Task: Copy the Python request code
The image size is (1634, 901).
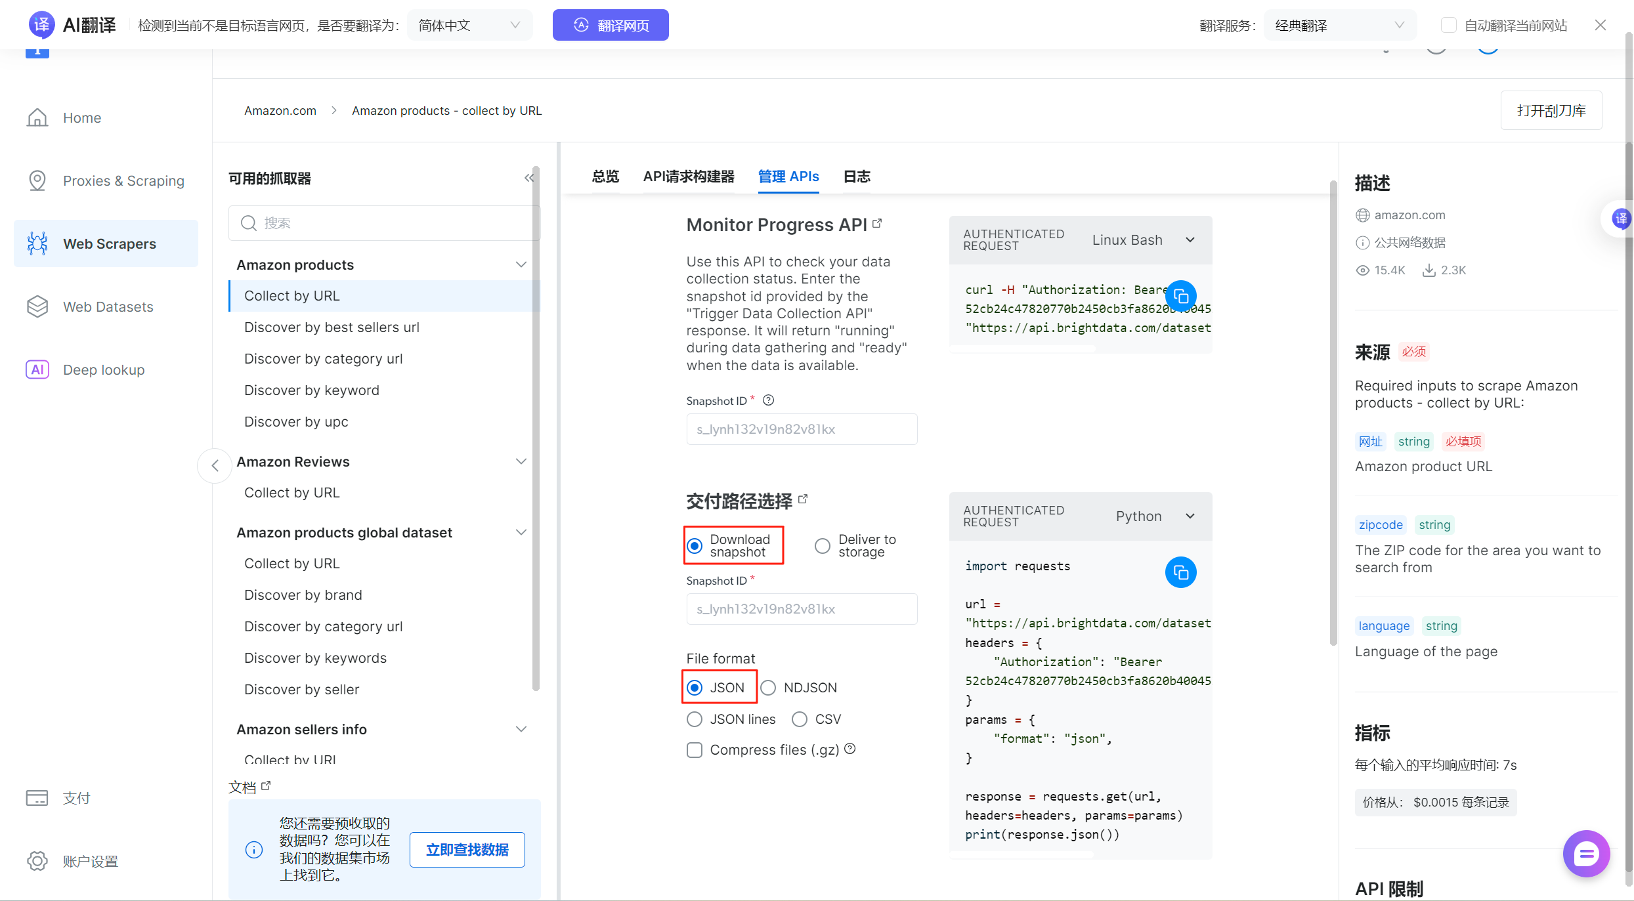Action: tap(1180, 573)
